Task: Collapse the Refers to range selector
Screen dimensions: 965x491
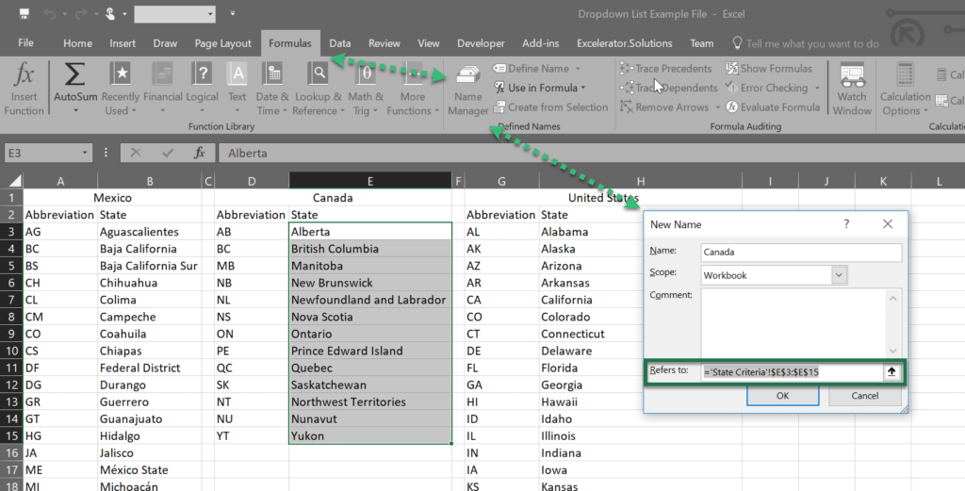Action: click(891, 371)
